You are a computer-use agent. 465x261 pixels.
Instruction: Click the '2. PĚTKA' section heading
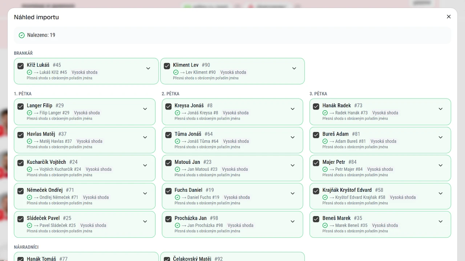pos(171,94)
